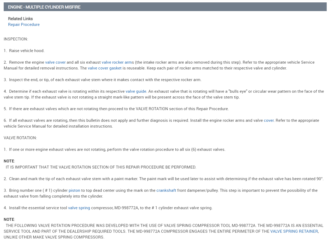Click the 'valve spring' link before 'compressor, MD-998772A'
The width and height of the screenshot is (332, 243).
click(x=79, y=208)
